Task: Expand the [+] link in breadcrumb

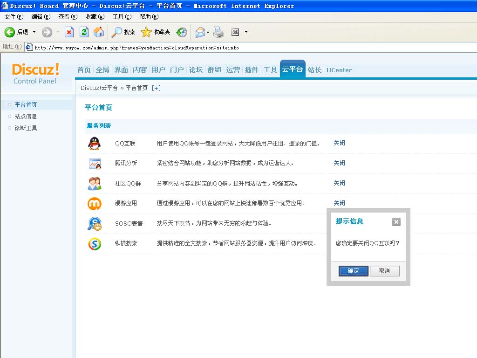Action: click(x=156, y=88)
